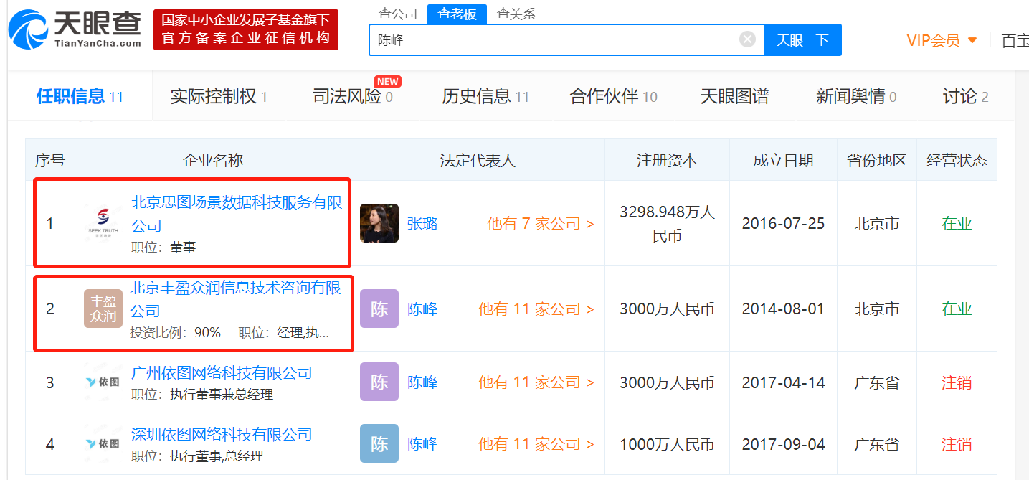Click the 成立日期 column header
The height and width of the screenshot is (480, 1029).
click(783, 160)
